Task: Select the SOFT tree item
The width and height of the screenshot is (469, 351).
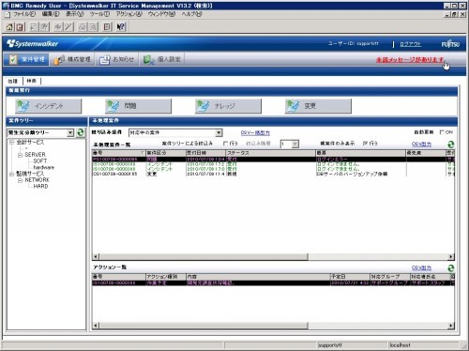Action: click(x=40, y=161)
